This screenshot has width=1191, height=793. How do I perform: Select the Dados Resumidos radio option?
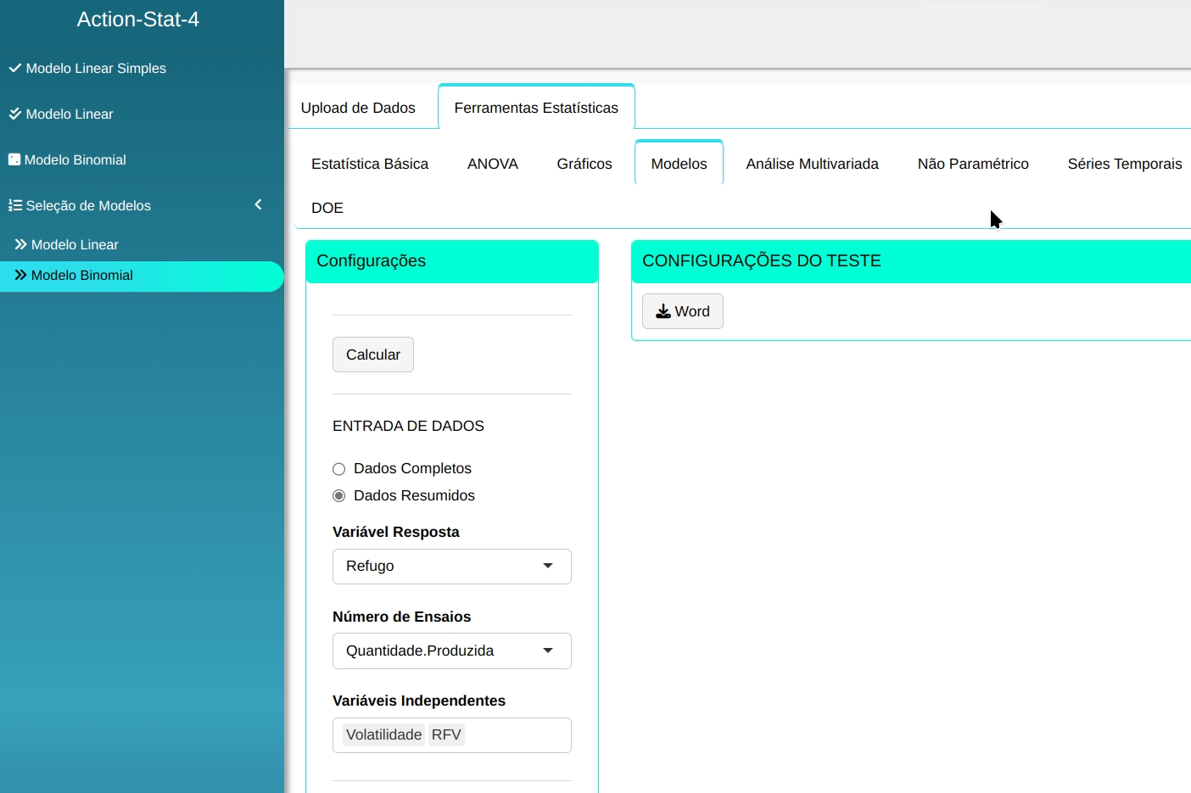(339, 496)
